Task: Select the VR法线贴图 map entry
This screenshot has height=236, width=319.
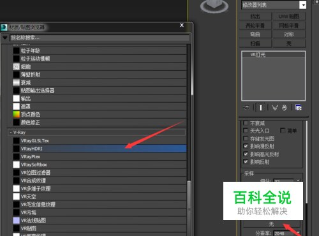Action: 100,220
